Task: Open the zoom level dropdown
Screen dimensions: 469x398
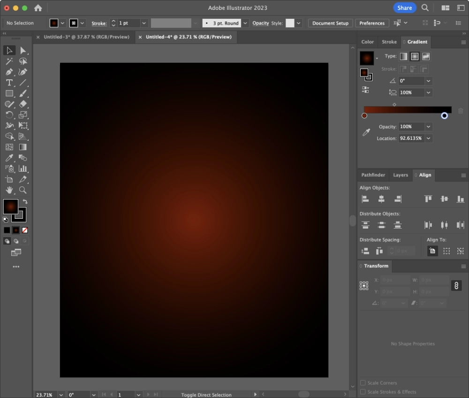Action: pos(61,395)
